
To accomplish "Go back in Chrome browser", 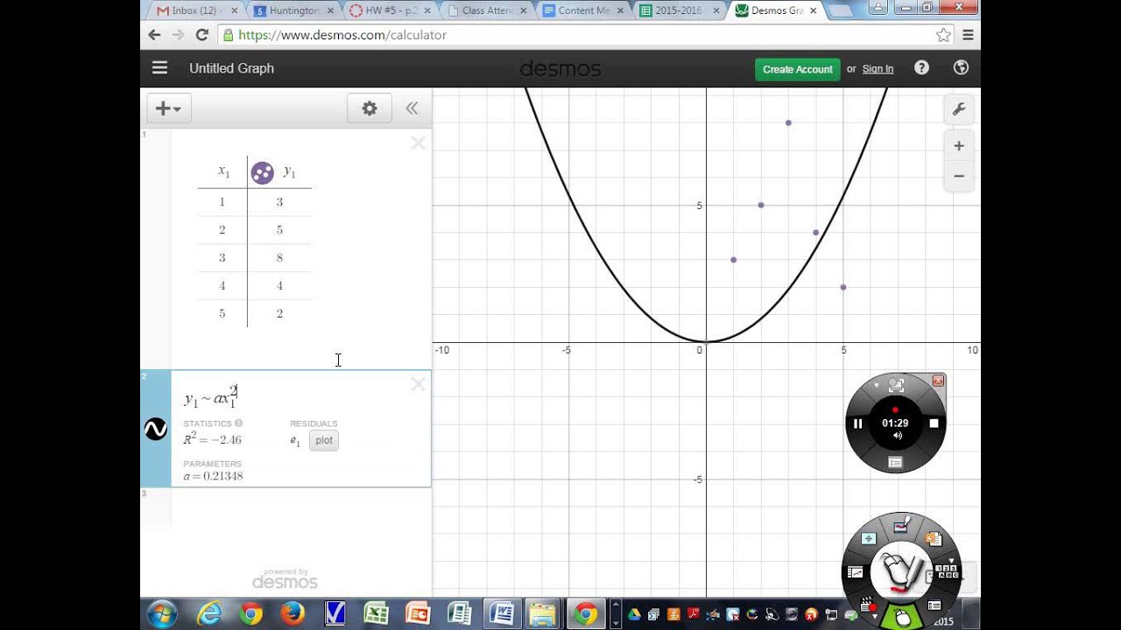I will pyautogui.click(x=154, y=35).
